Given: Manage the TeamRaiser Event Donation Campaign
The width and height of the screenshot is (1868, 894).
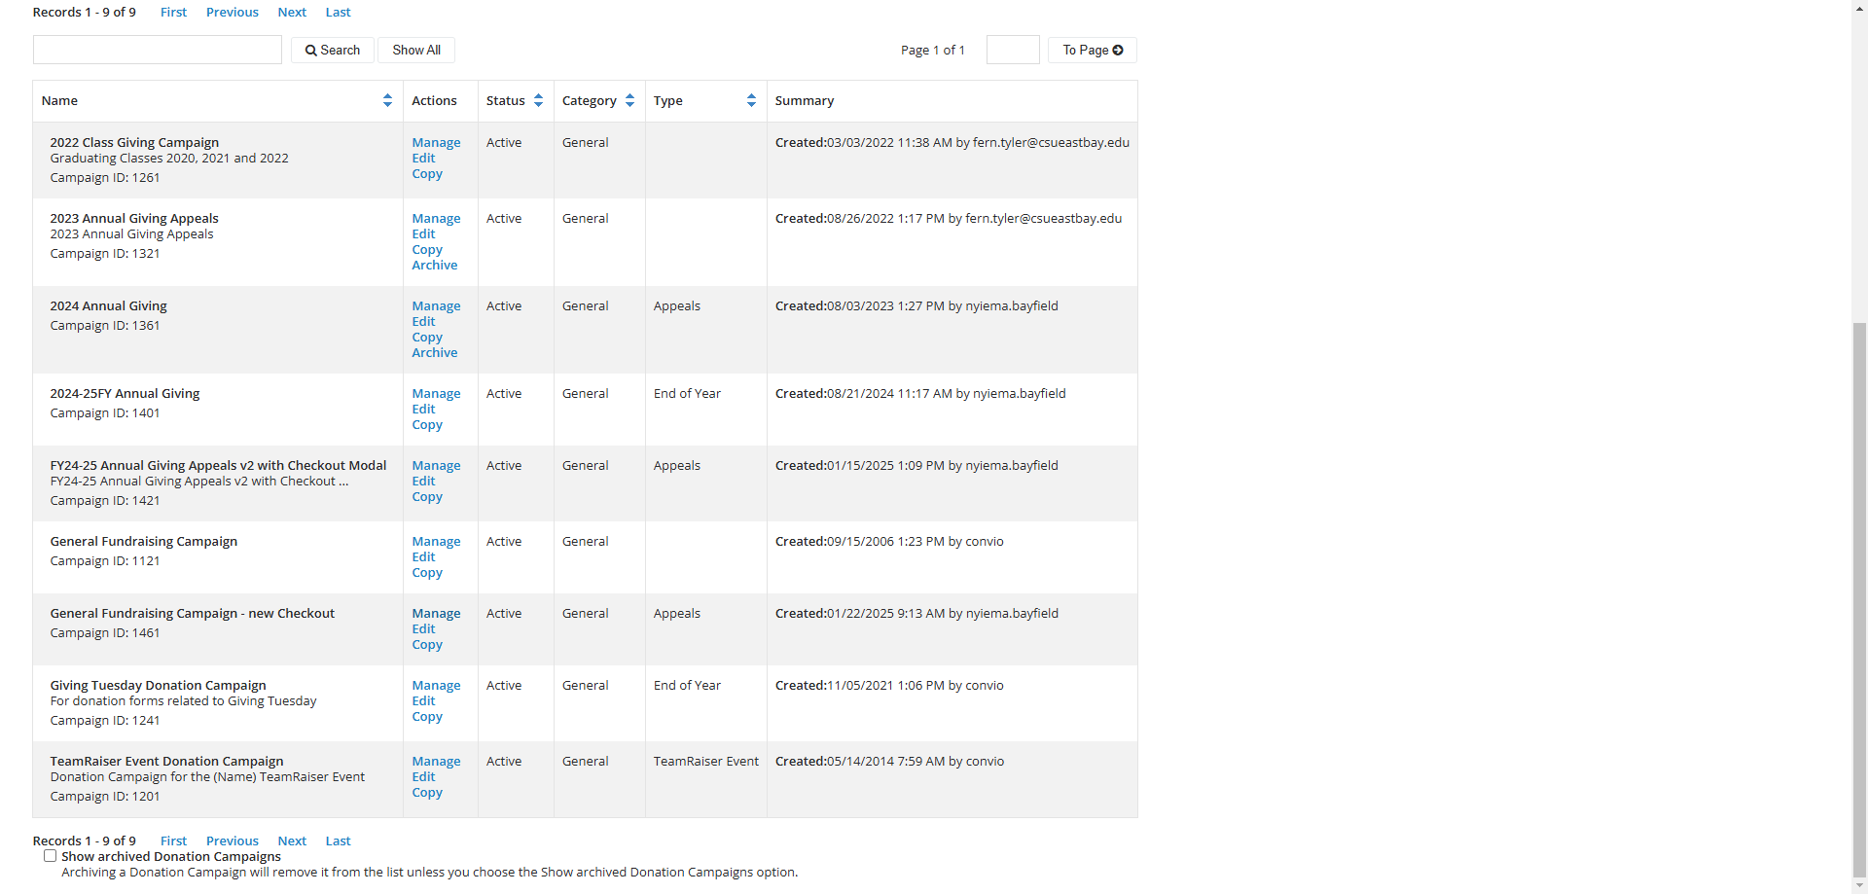Looking at the screenshot, I should pyautogui.click(x=436, y=761).
